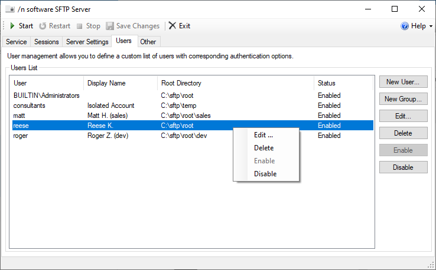Viewport: 436px width, 270px height.
Task: Click the Stop square icon
Action: 80,27
